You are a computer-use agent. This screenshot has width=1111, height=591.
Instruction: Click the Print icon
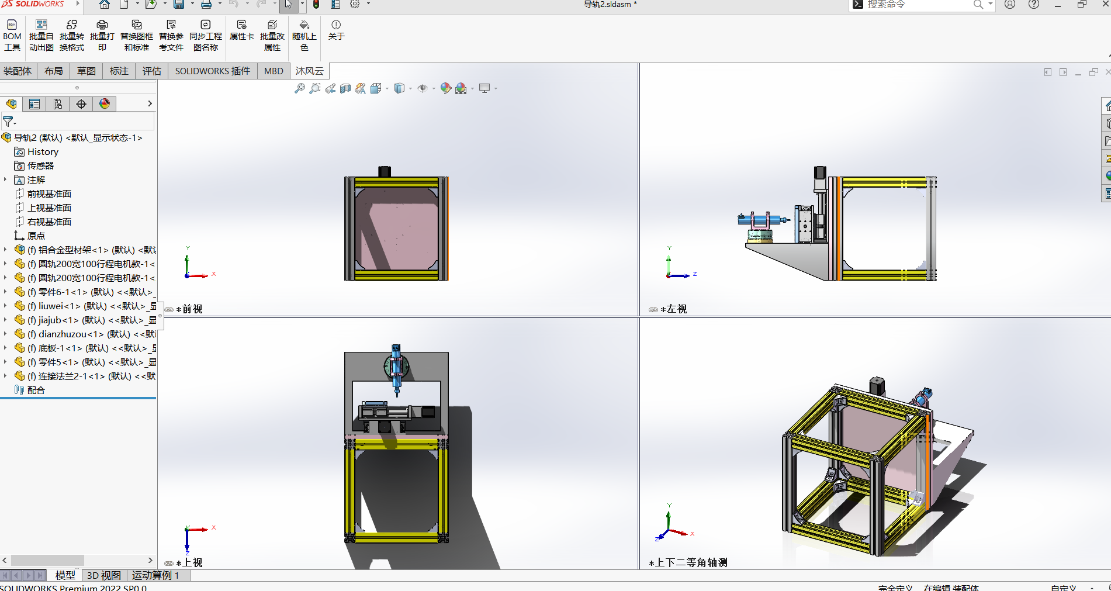(206, 5)
